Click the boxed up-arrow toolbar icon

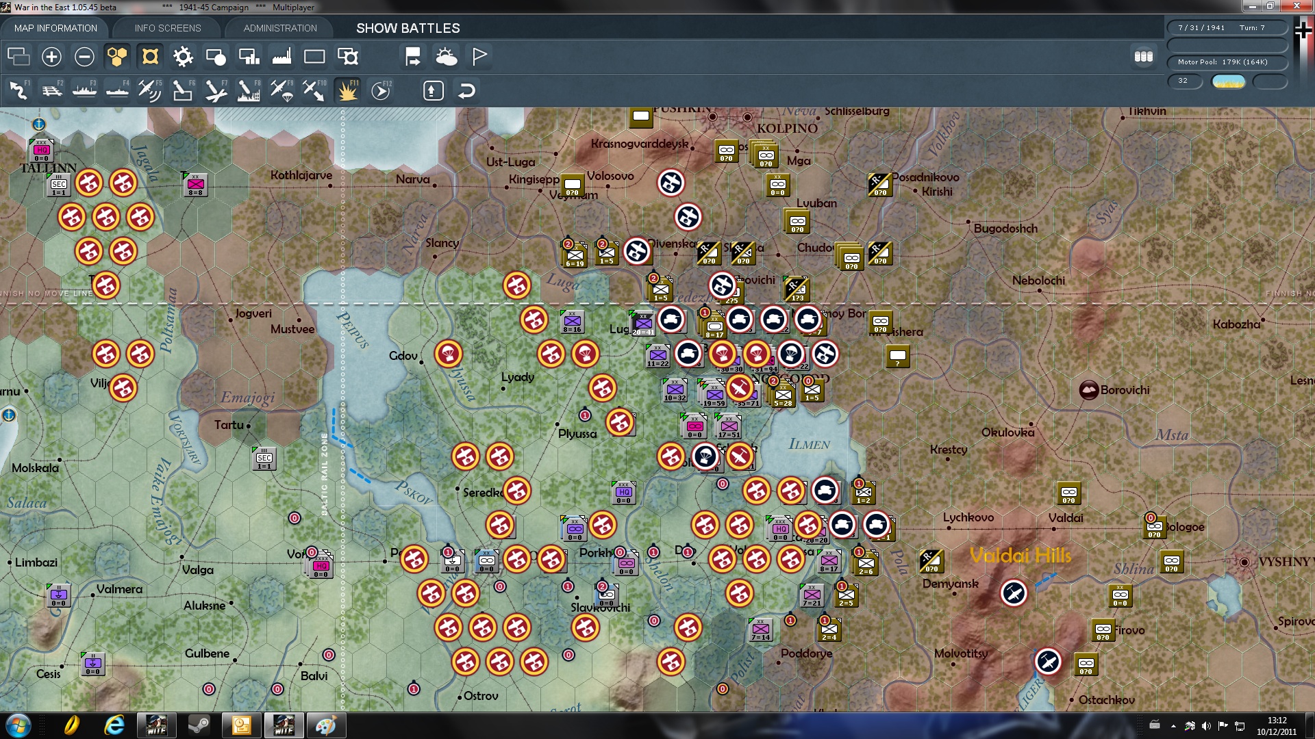coord(434,90)
